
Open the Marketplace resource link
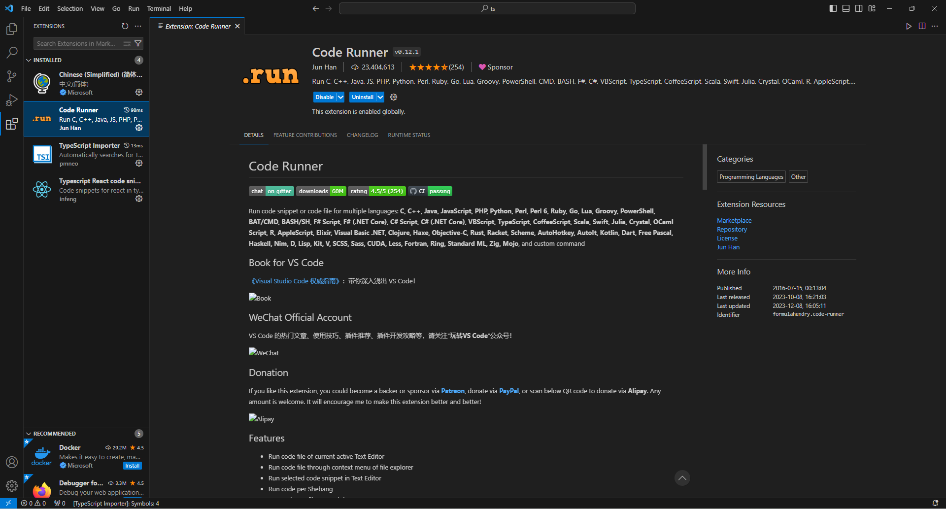click(x=734, y=220)
